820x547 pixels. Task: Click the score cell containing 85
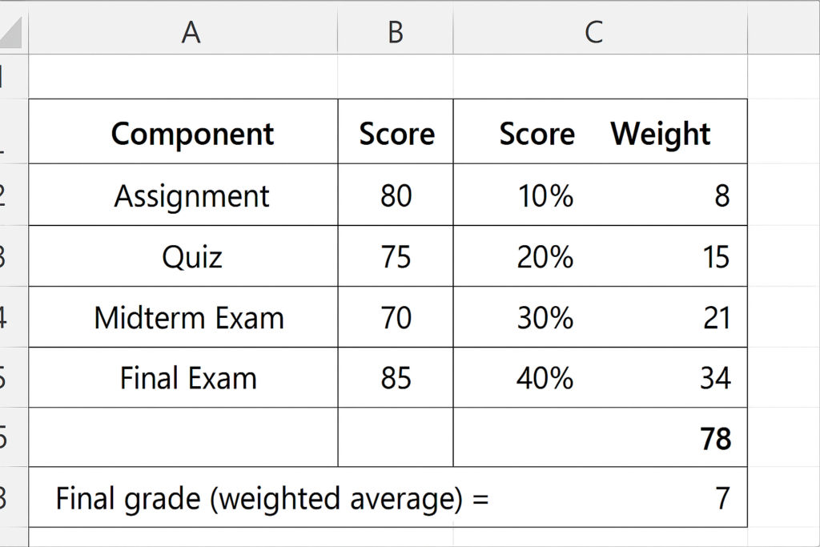click(396, 377)
